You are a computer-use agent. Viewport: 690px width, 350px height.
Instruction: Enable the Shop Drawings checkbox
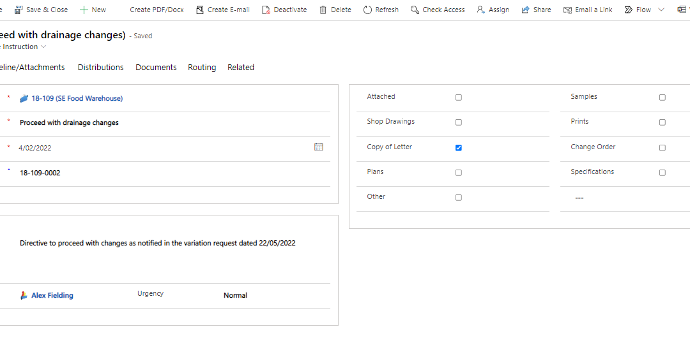[x=459, y=122]
